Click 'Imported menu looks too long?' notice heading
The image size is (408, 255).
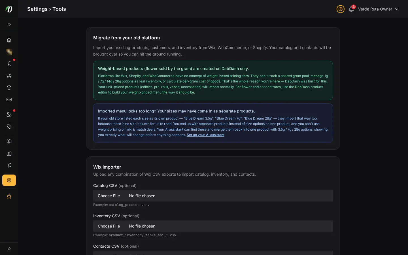[x=177, y=111]
